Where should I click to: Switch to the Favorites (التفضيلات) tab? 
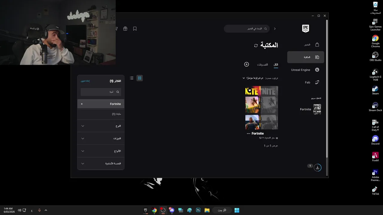click(x=262, y=64)
